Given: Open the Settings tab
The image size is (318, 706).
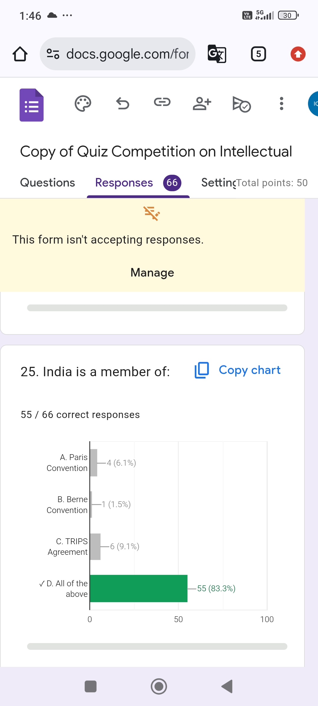Looking at the screenshot, I should 218,183.
